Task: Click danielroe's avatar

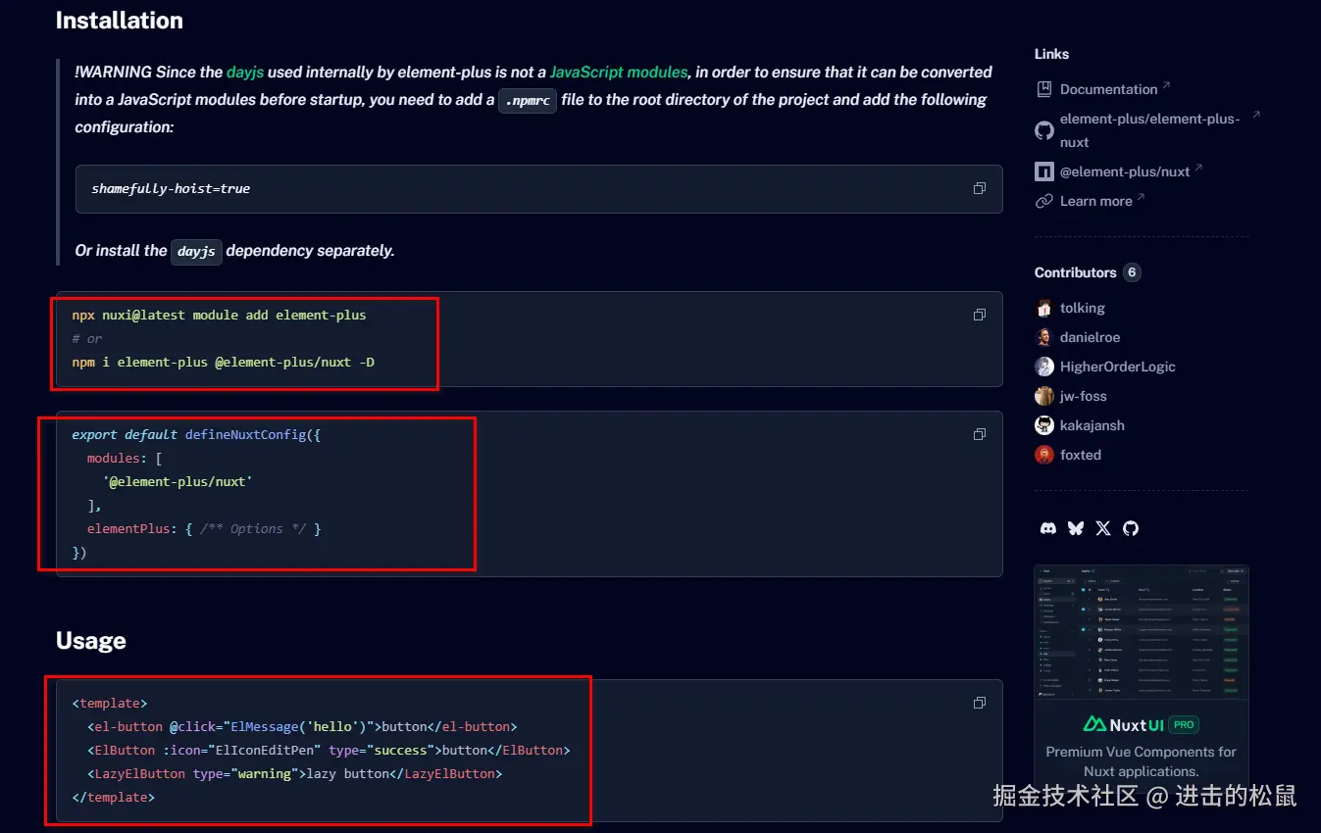Action: pyautogui.click(x=1044, y=337)
